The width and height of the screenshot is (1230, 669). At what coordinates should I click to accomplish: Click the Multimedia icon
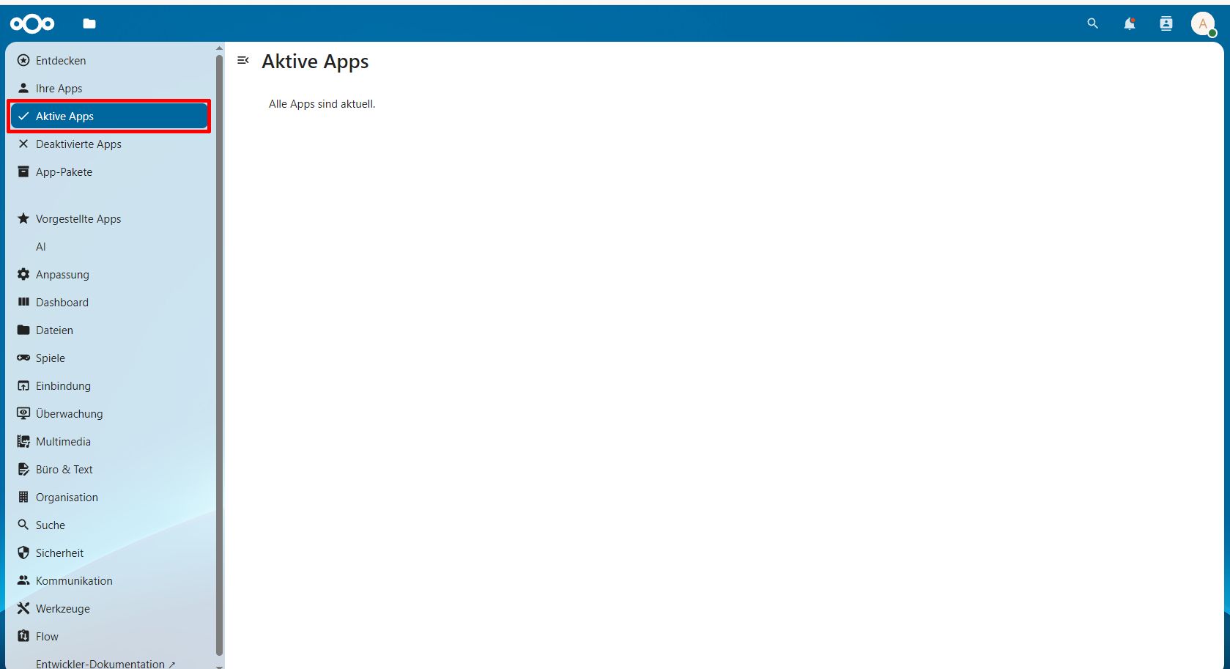[23, 442]
